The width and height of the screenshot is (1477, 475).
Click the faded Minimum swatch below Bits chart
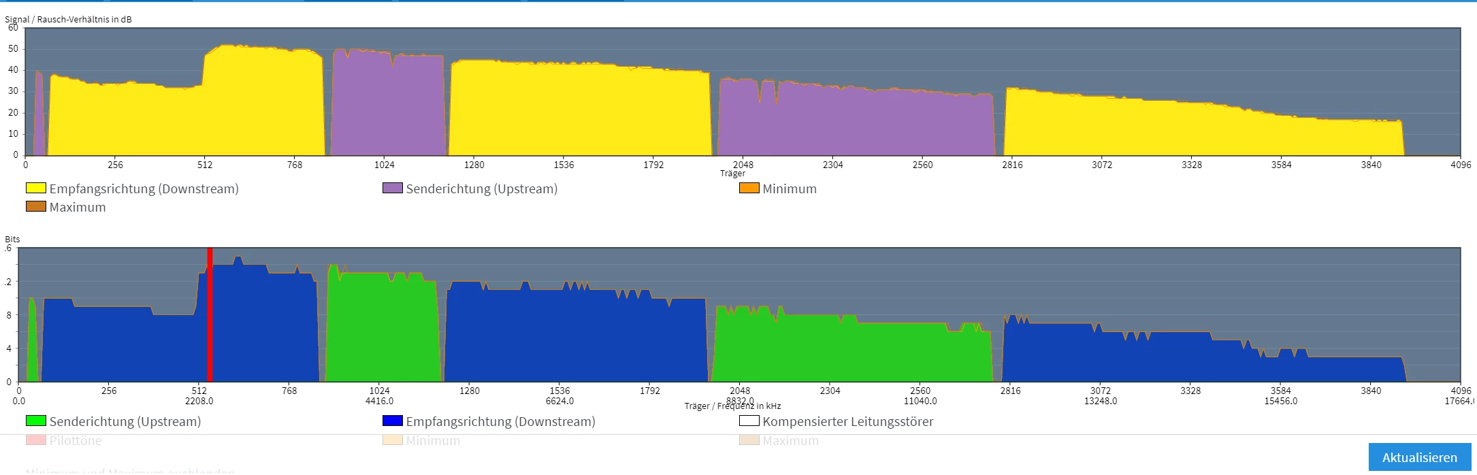pyautogui.click(x=393, y=440)
